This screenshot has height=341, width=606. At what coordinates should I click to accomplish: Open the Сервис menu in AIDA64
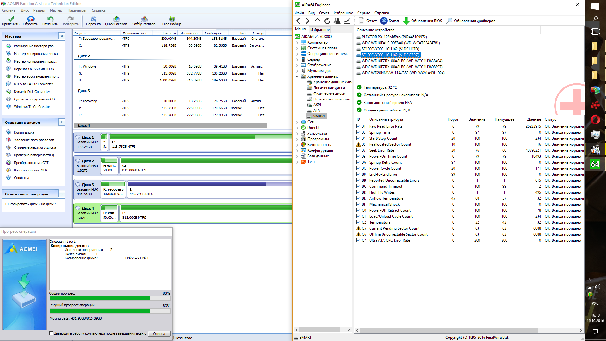[363, 13]
